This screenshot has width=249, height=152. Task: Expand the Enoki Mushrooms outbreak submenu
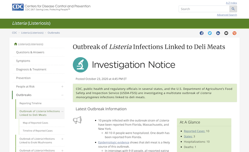62,139
